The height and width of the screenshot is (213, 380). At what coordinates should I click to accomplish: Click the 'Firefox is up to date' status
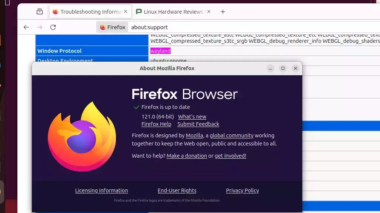pyautogui.click(x=166, y=107)
